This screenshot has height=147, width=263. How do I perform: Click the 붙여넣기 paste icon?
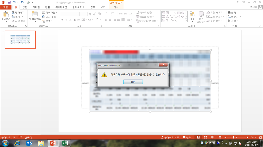(x=6, y=14)
